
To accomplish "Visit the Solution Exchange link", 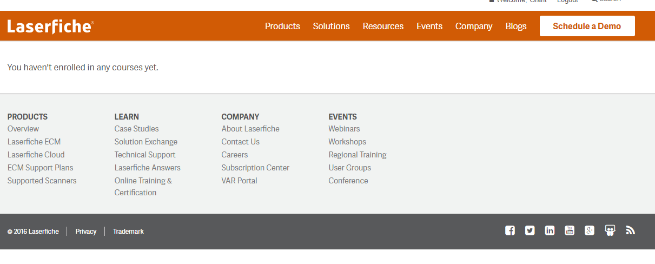I will (146, 142).
